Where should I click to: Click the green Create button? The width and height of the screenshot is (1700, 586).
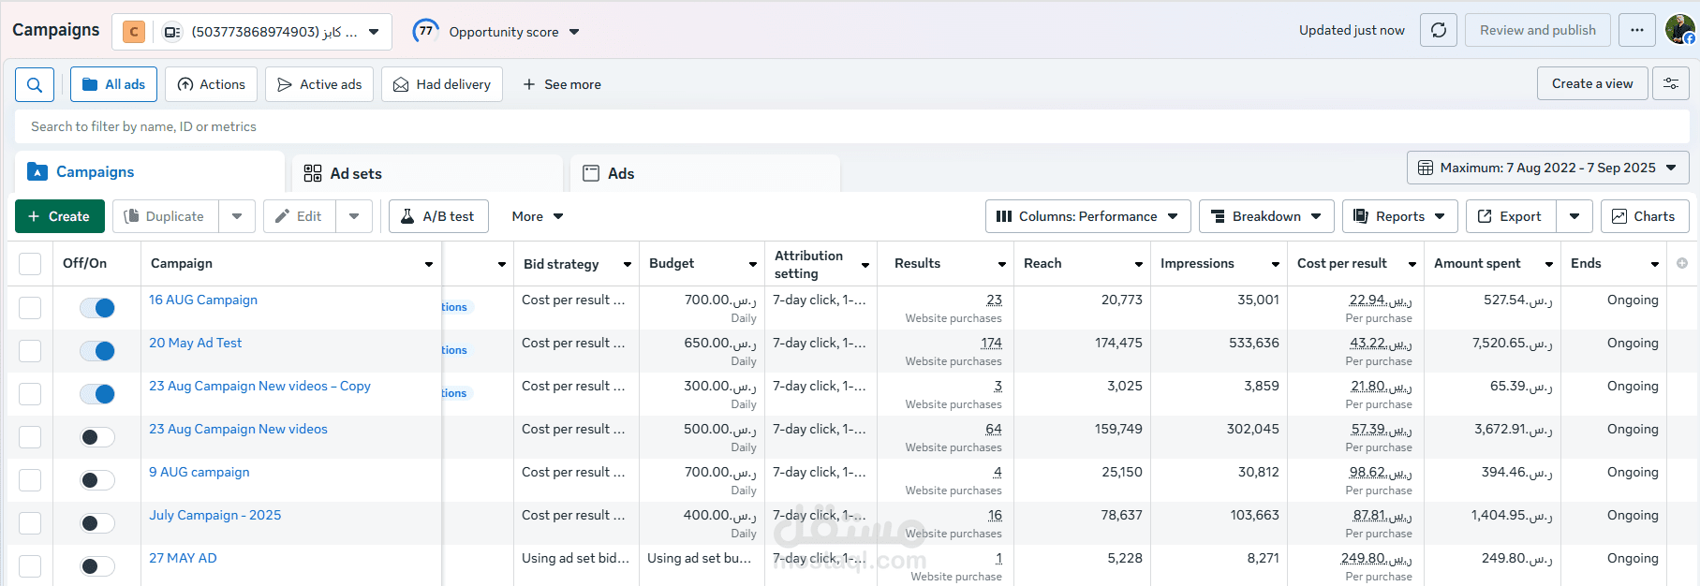58,216
